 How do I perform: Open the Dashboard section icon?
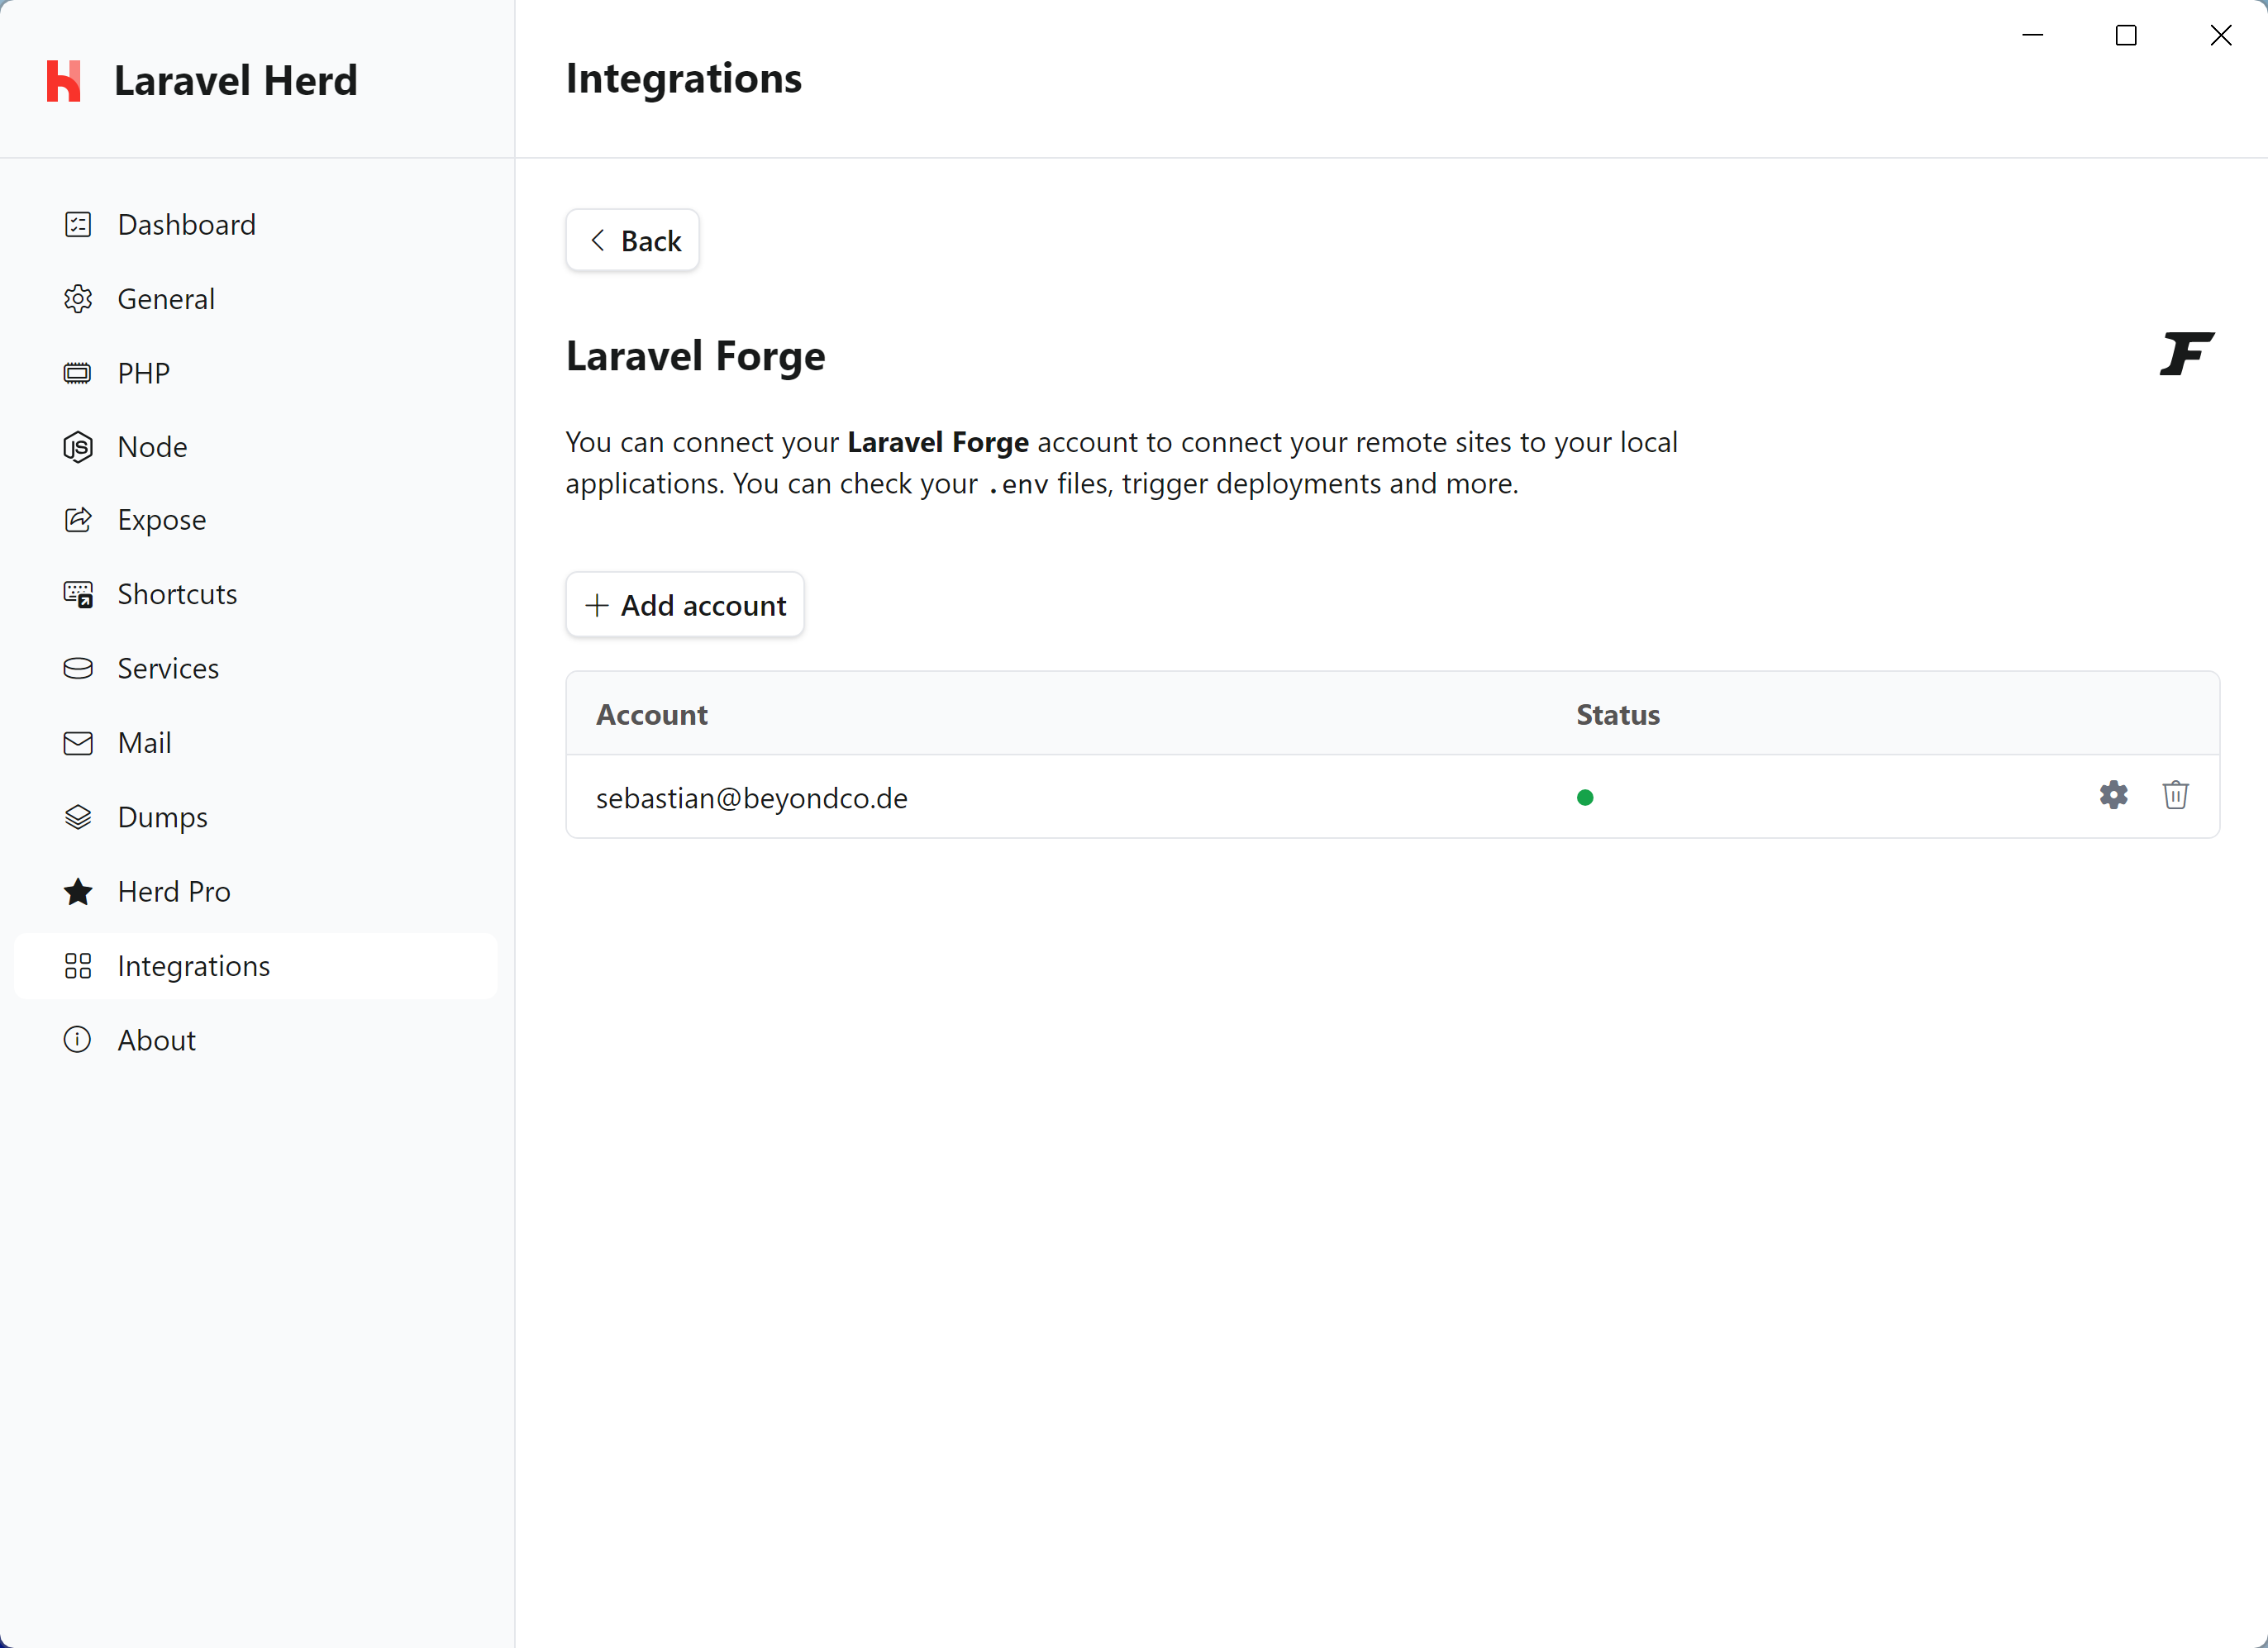coord(77,224)
